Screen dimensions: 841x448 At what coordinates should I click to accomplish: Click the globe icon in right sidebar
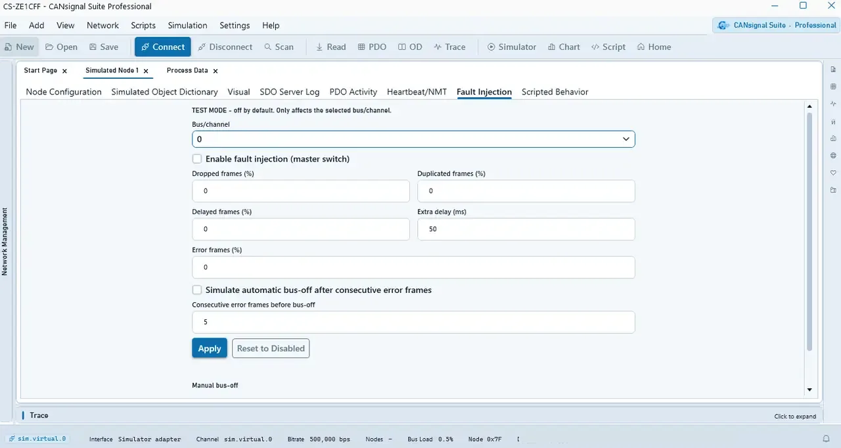833,156
